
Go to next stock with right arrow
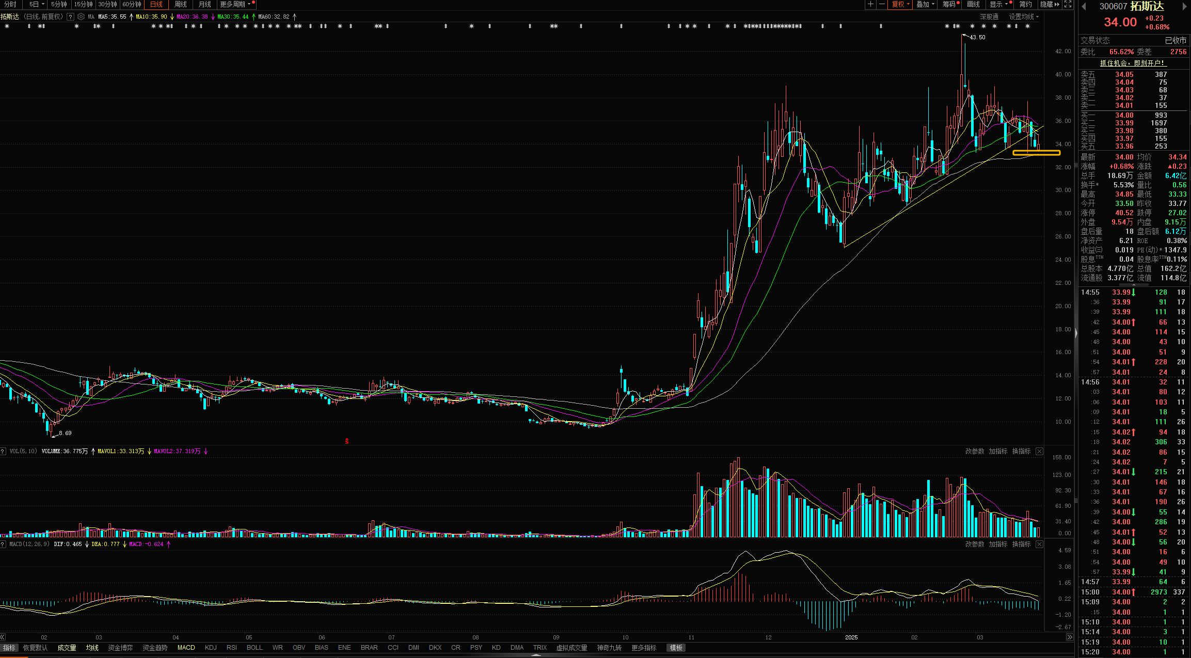tap(1184, 6)
